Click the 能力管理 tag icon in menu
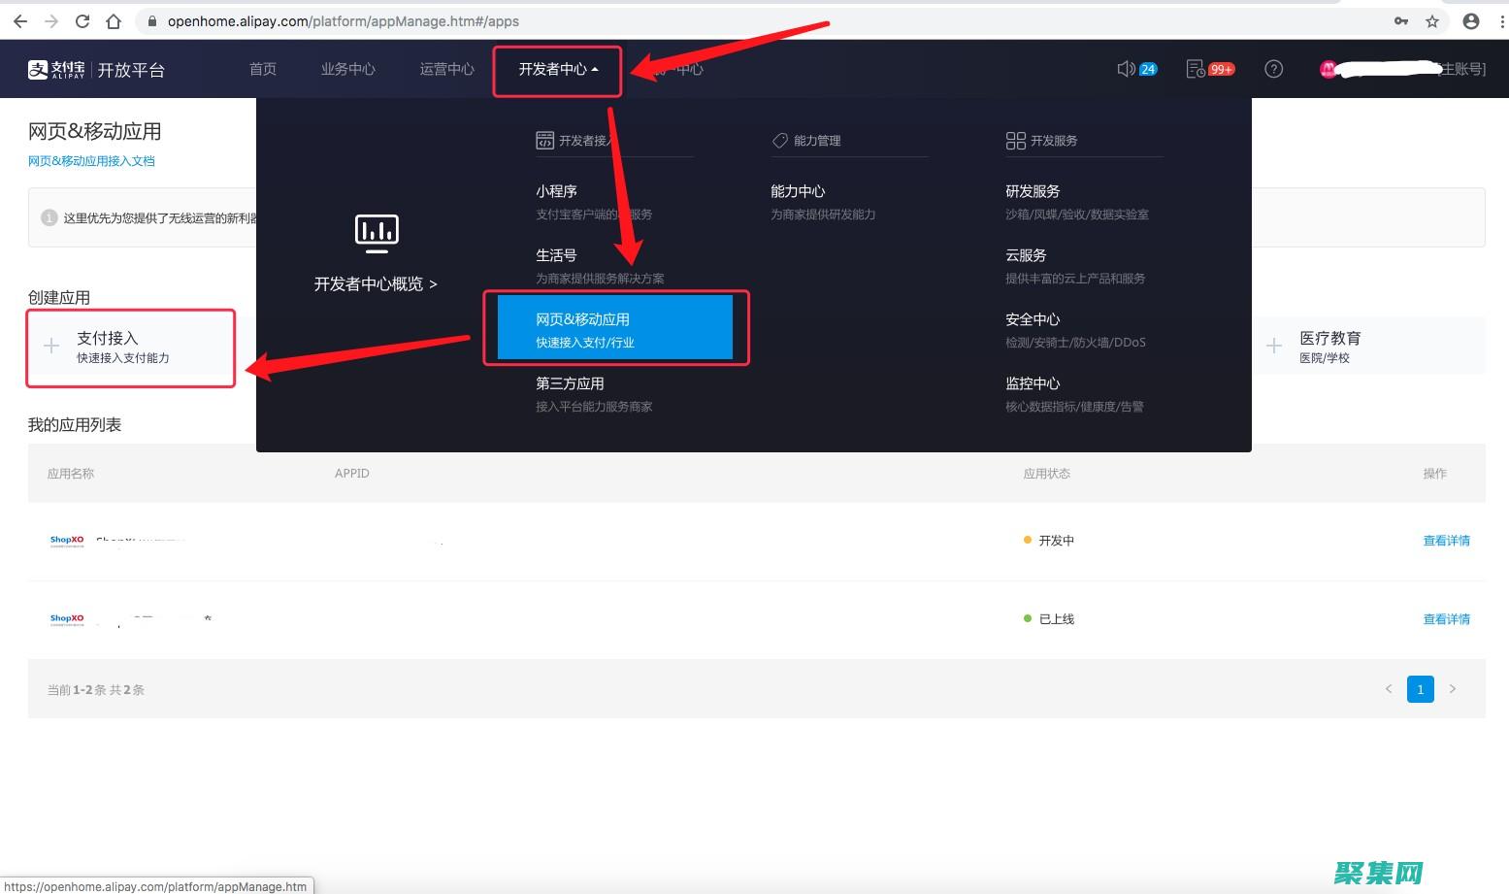 (x=780, y=140)
